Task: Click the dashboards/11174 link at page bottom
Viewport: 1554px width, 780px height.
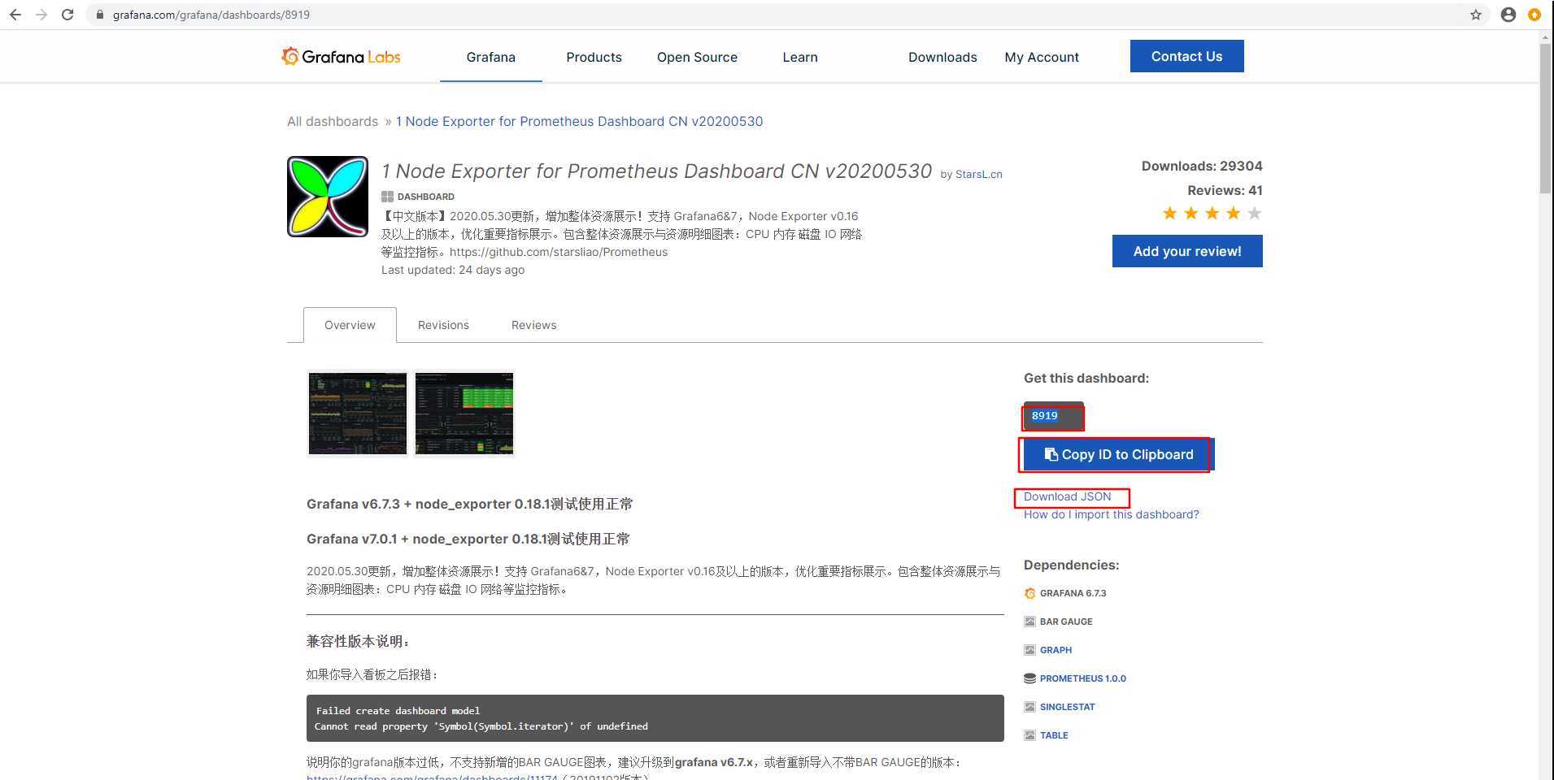Action: pos(432,777)
